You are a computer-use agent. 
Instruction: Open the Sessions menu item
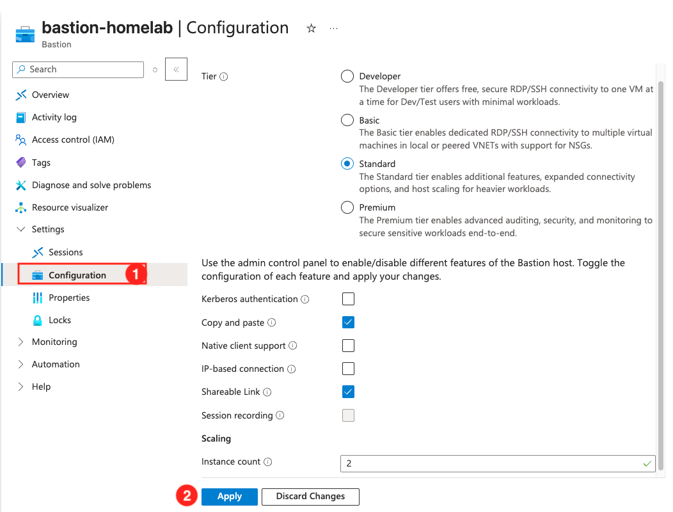(65, 252)
